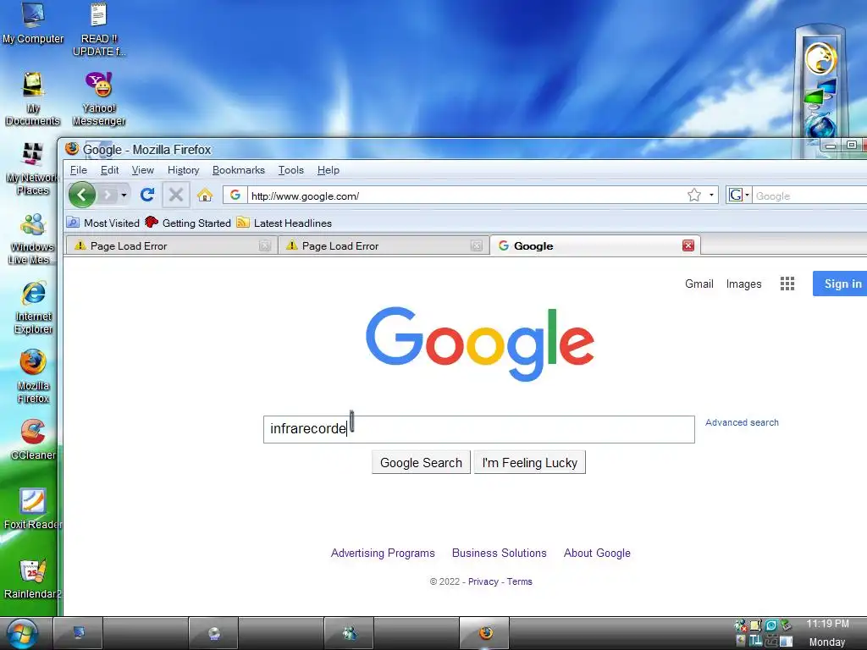Open the Advanced search link
Viewport: 867px width, 650px height.
[742, 422]
